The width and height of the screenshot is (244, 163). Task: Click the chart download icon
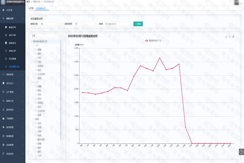coord(226,37)
